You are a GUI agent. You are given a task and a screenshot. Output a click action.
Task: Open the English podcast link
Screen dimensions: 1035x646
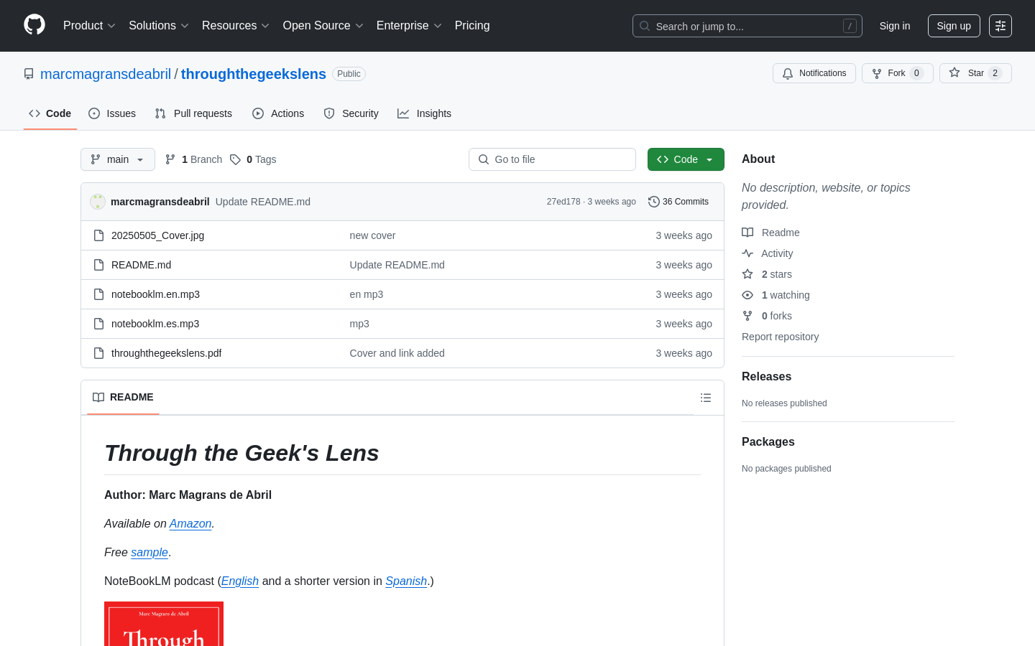click(x=240, y=581)
